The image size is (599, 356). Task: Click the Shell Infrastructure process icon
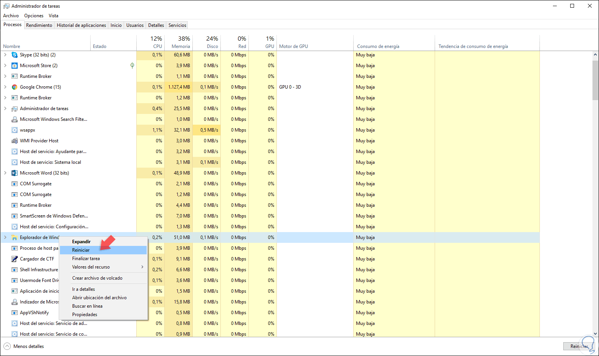click(15, 270)
